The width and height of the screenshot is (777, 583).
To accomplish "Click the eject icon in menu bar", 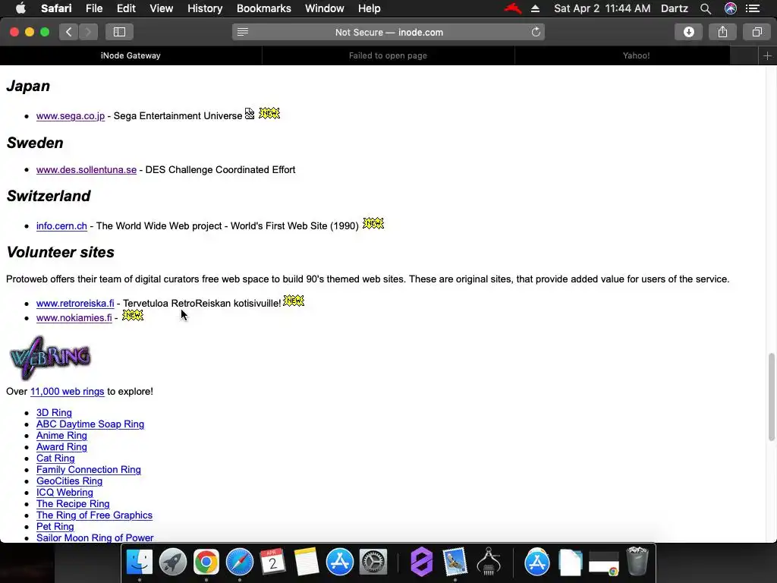I will (535, 8).
